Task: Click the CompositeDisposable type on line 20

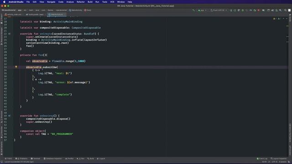Action: [x=86, y=28]
